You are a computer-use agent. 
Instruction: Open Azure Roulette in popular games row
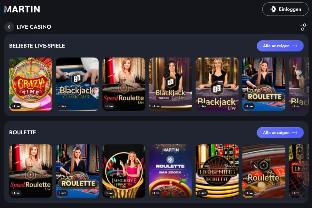coord(264,84)
